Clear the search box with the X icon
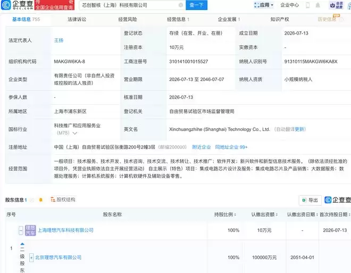This screenshot has height=273, width=351. (181, 5)
